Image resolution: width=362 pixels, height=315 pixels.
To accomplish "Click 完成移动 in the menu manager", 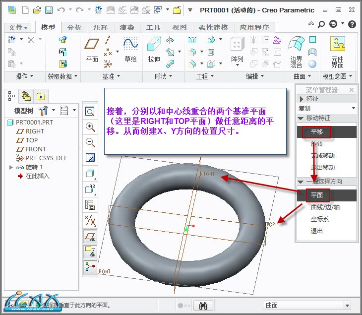I will [322, 156].
